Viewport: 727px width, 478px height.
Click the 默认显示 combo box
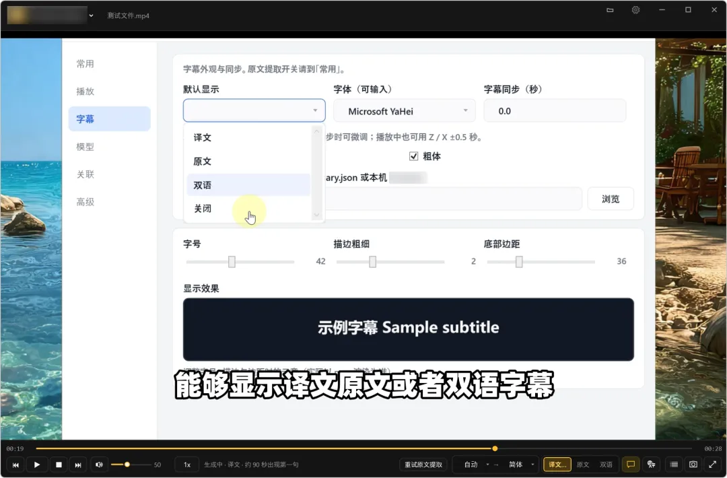click(254, 110)
